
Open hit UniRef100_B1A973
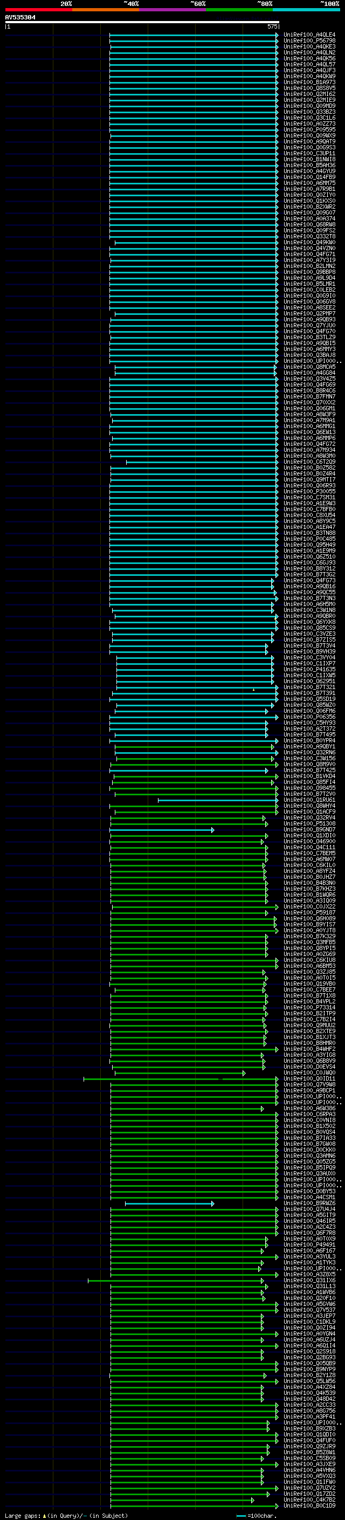click(x=309, y=82)
